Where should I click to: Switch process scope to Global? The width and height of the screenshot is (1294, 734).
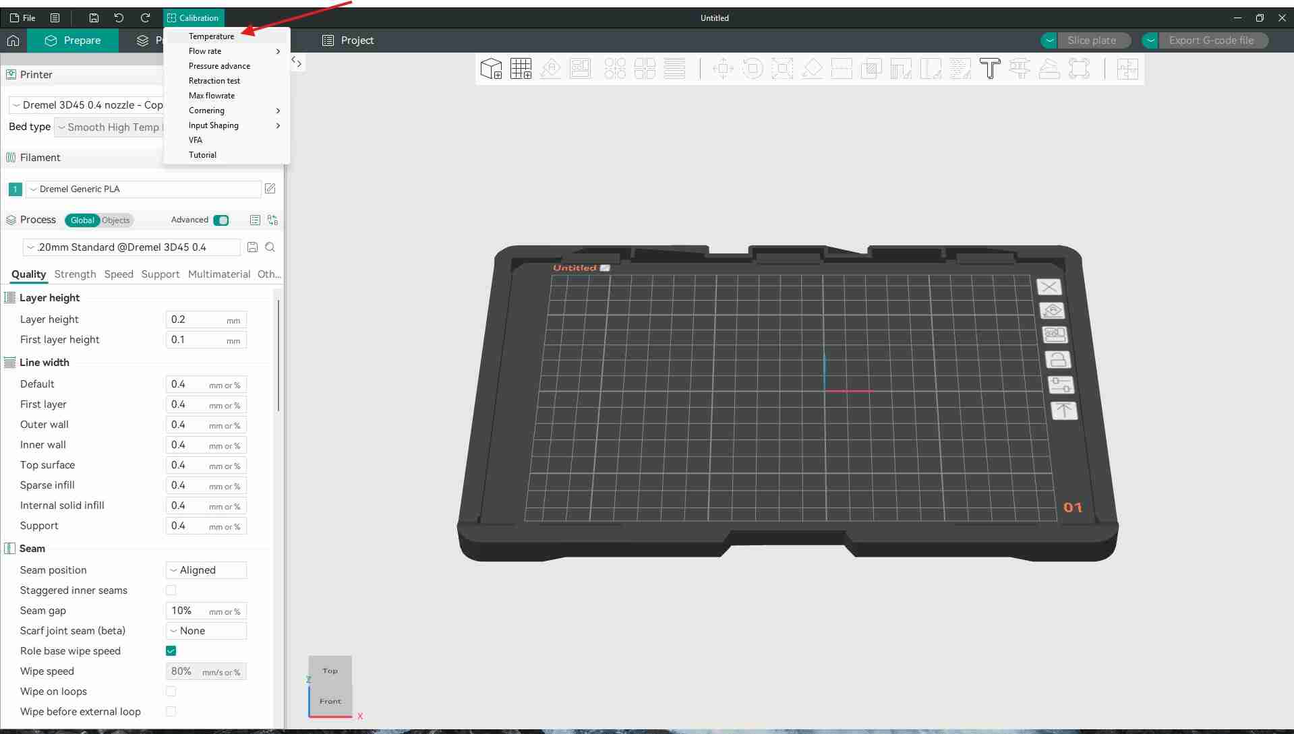[x=82, y=220]
